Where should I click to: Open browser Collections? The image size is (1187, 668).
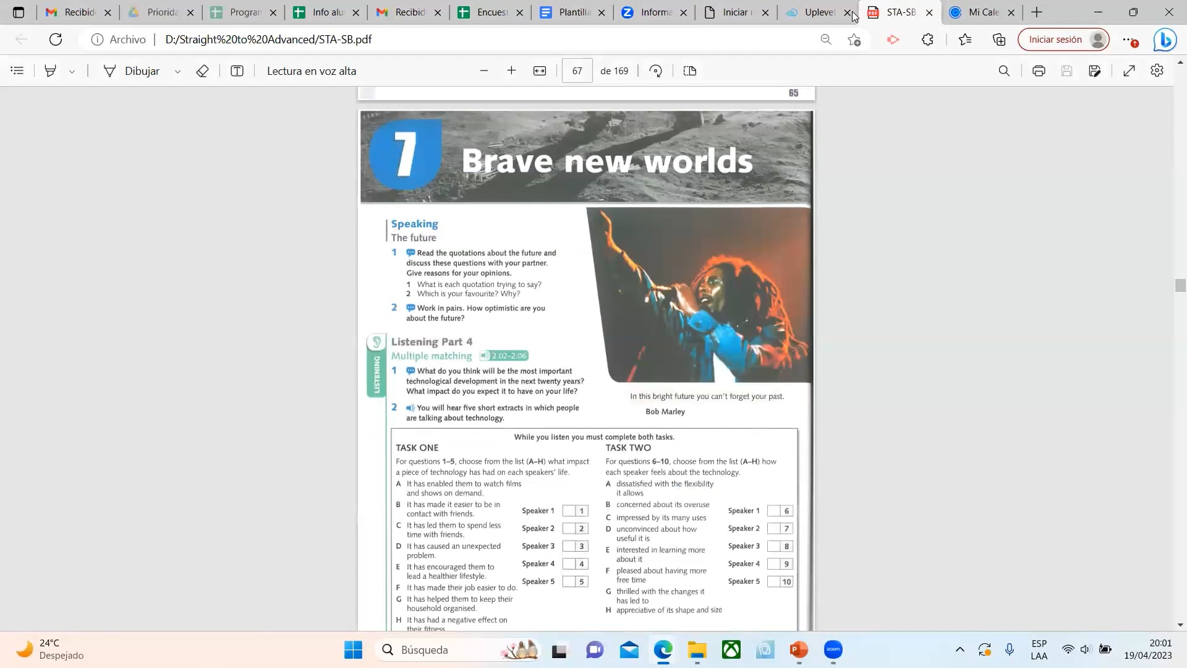tap(999, 40)
